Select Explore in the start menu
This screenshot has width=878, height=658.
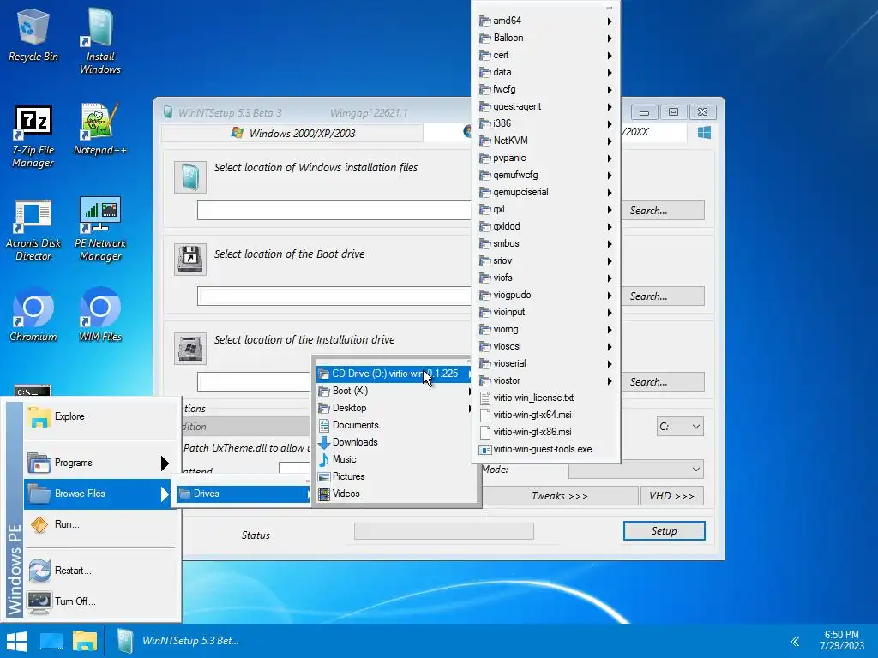pyautogui.click(x=99, y=417)
